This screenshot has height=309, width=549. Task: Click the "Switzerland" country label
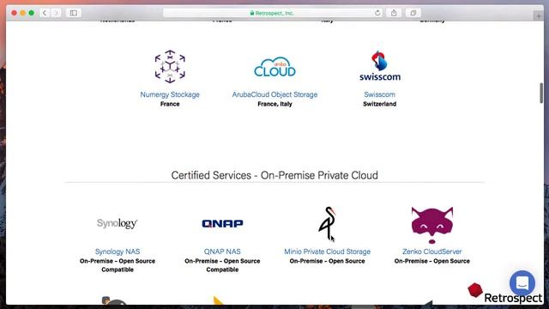[x=379, y=104]
